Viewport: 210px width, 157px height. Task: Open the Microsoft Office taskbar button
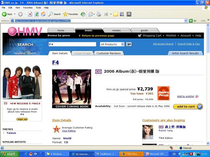(156, 154)
